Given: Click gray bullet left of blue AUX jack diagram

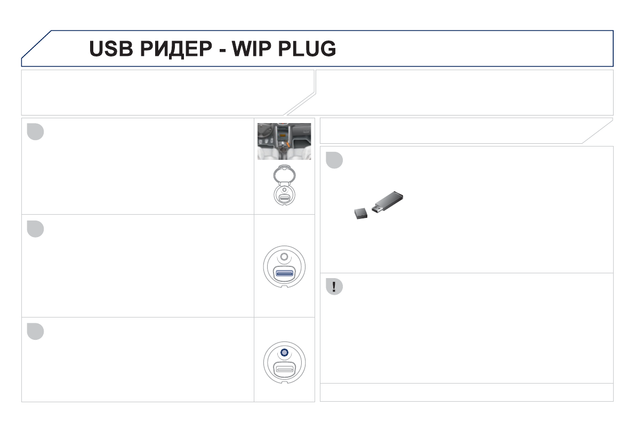Looking at the screenshot, I should [x=35, y=331].
